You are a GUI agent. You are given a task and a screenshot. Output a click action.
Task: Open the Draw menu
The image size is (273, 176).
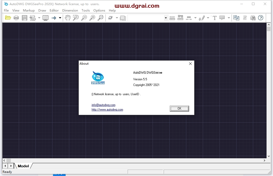42,11
